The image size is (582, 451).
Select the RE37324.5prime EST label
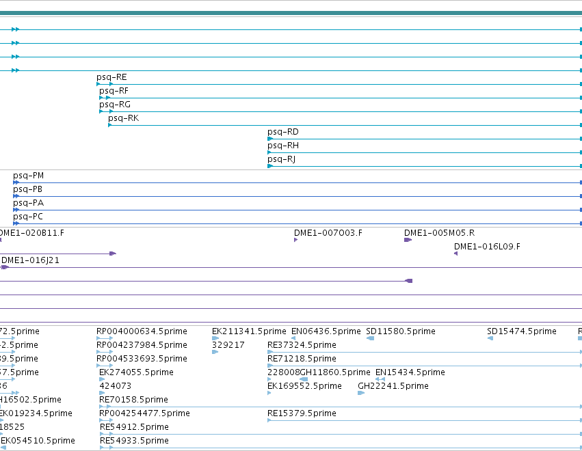coord(302,345)
